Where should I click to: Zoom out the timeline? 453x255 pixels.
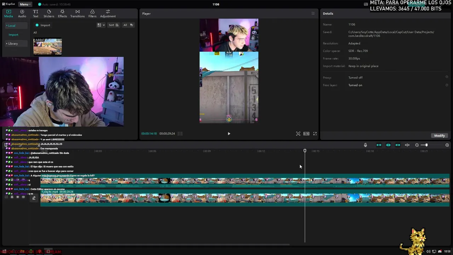[417, 145]
